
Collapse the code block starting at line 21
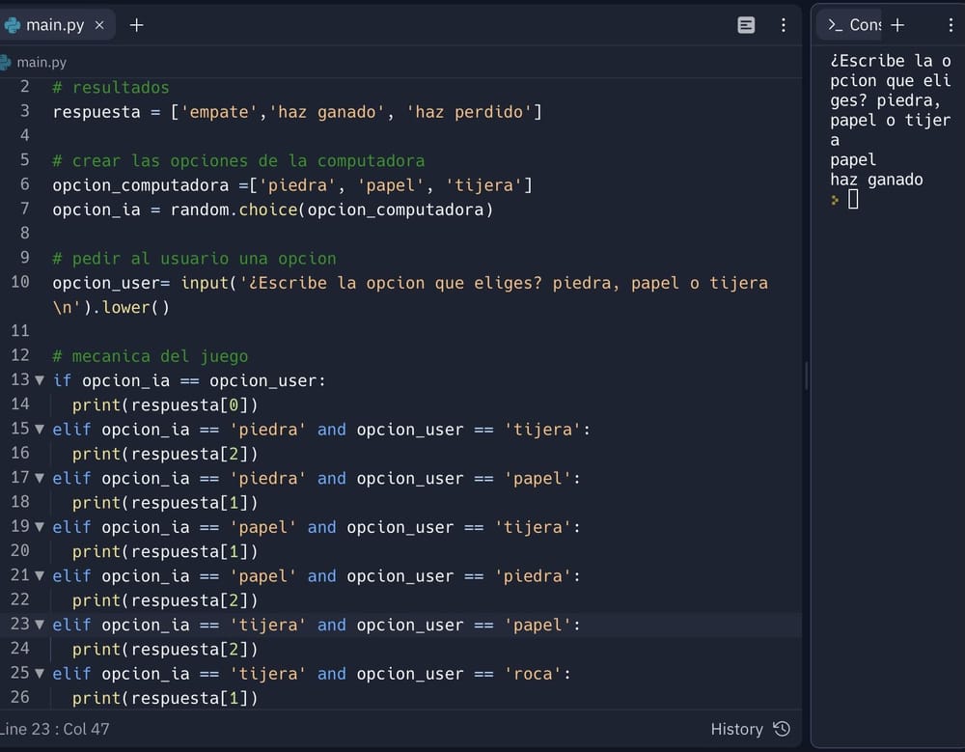[x=40, y=575]
